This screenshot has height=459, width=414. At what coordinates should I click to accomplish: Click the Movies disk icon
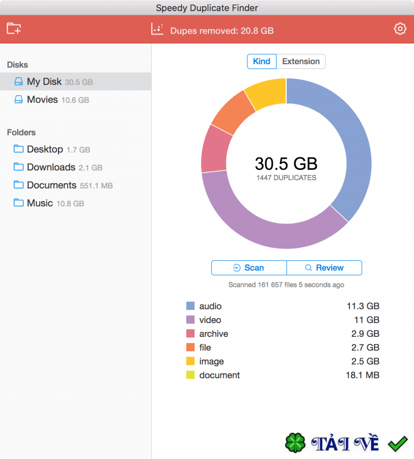click(x=18, y=99)
